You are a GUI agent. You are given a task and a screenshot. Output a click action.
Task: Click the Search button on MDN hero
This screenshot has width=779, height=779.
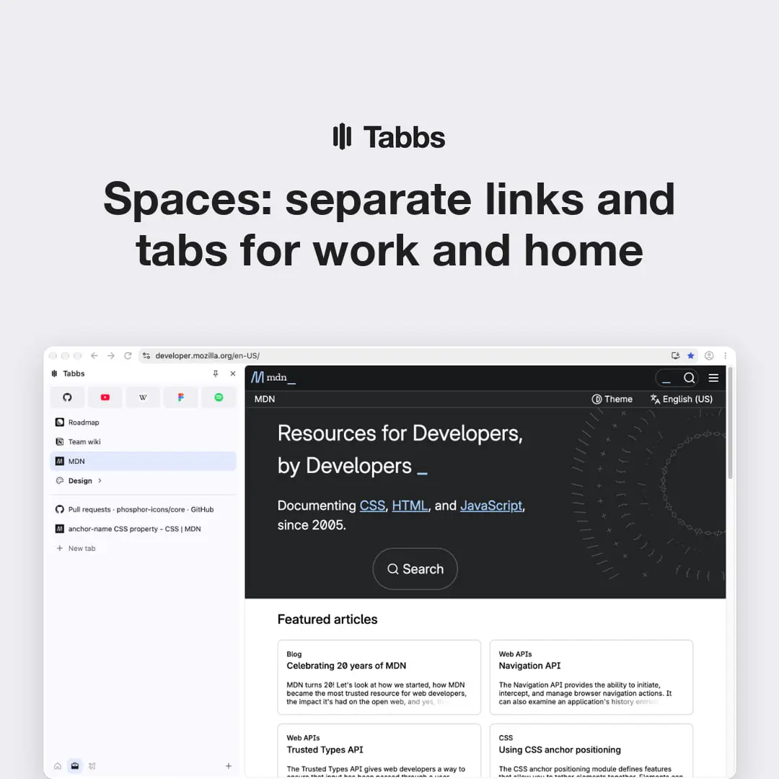pyautogui.click(x=415, y=569)
